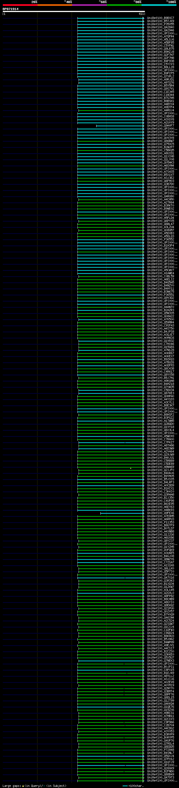
Task: Open hit UniRef100_B9RXC7
Action: [x=161, y=18]
